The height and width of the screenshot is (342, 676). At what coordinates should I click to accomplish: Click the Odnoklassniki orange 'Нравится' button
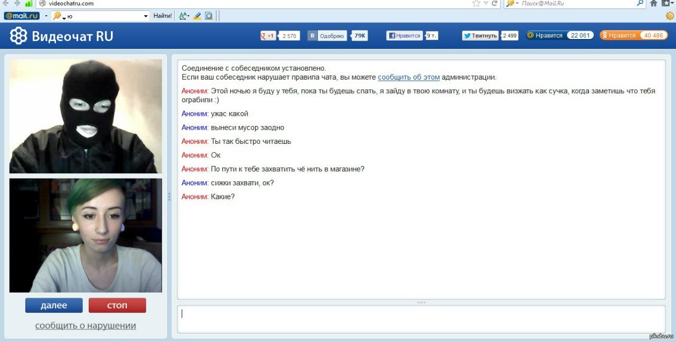(618, 35)
